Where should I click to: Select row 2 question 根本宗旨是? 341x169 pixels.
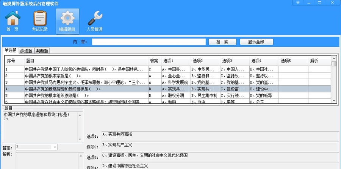coord(86,76)
